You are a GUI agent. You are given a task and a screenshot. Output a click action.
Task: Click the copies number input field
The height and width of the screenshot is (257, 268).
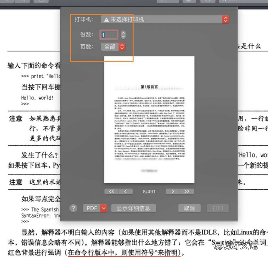click(x=109, y=35)
